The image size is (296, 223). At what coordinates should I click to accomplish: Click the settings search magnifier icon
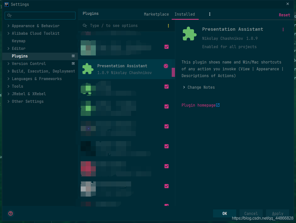pos(9,15)
